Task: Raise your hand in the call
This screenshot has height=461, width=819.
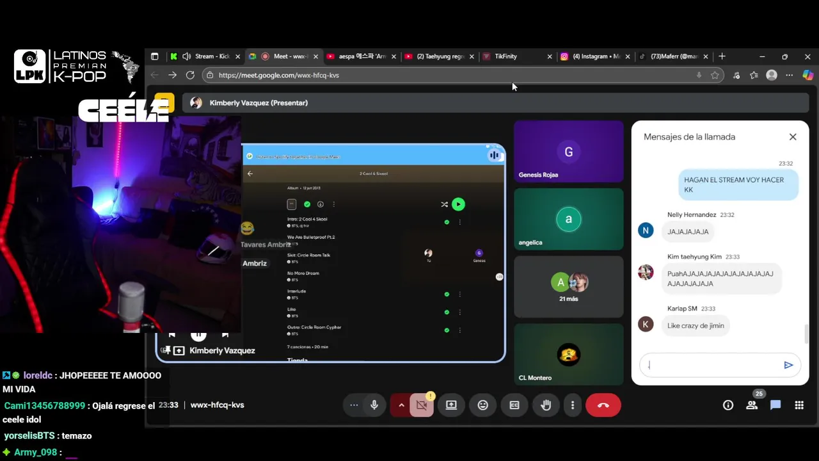Action: point(546,405)
